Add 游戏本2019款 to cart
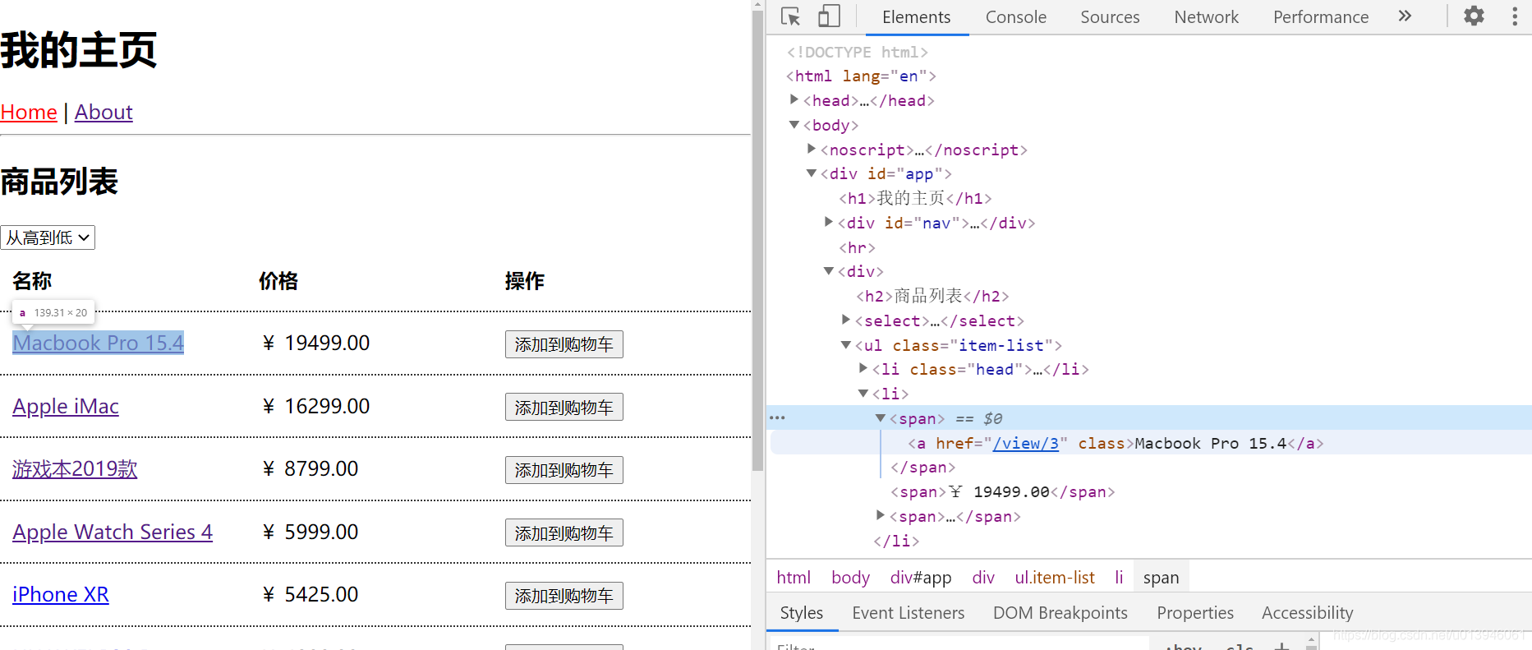The height and width of the screenshot is (650, 1532). click(564, 470)
